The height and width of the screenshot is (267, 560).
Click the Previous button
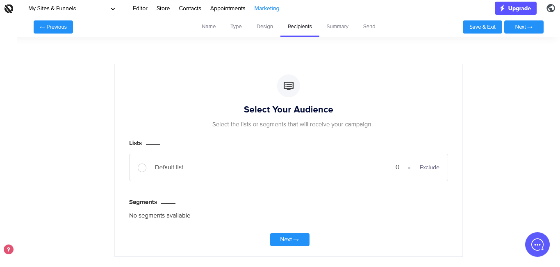(x=53, y=27)
